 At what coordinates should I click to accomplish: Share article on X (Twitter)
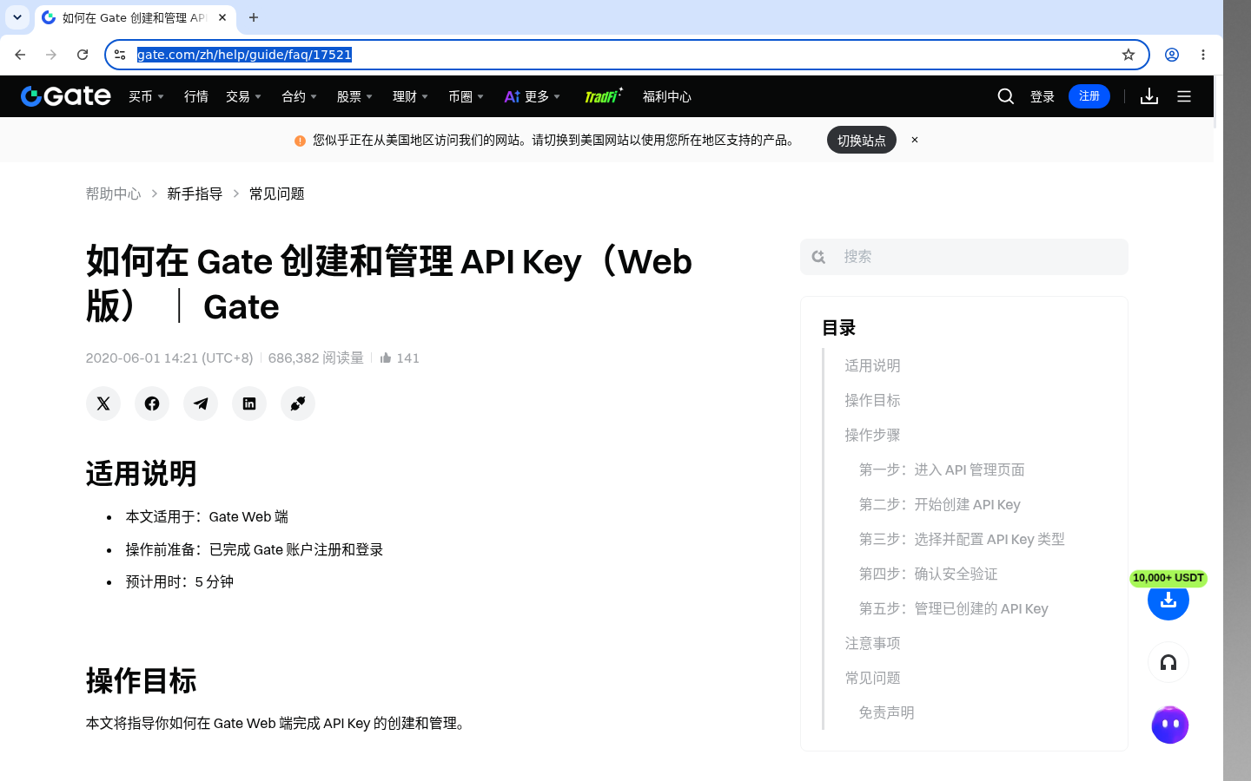pyautogui.click(x=103, y=404)
